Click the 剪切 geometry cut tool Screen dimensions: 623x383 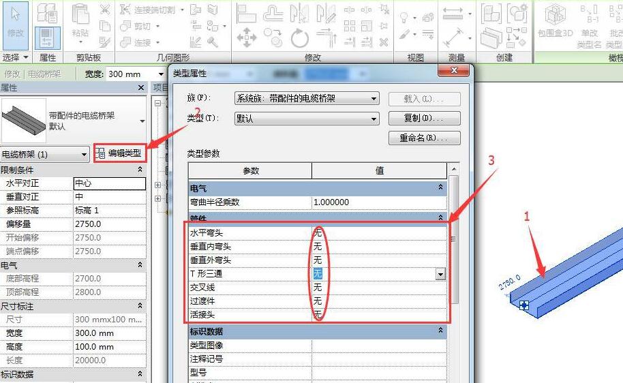[136, 26]
